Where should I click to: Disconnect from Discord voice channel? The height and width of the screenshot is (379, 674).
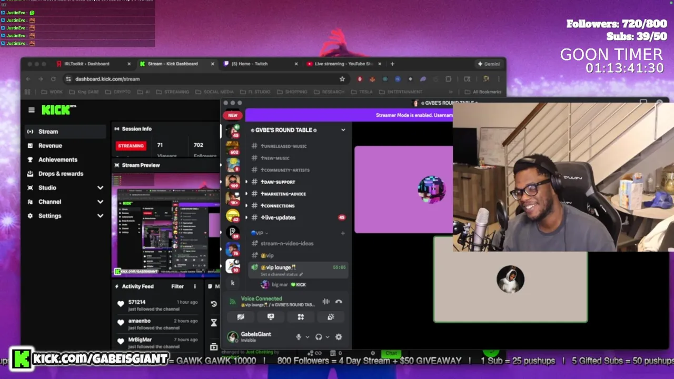coord(339,302)
